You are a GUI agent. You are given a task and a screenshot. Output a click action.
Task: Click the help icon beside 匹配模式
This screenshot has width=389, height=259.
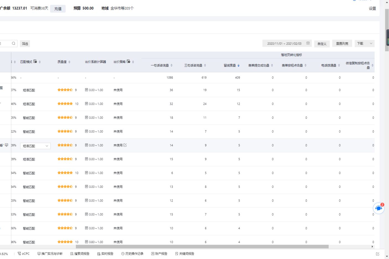35,62
